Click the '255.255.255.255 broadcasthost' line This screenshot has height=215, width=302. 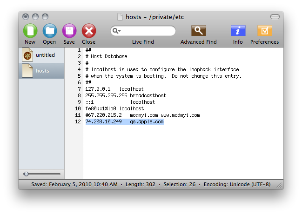tap(126, 95)
